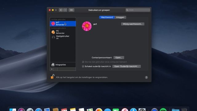Screen dimensions: 197x111
Task: Click the 'Klik op het hangslot' text
Action: (82, 77)
